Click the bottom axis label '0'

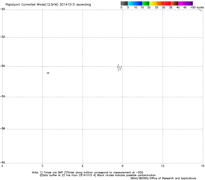pyautogui.click(x=2, y=166)
